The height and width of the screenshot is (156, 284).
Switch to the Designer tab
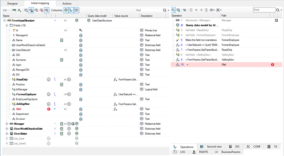click(13, 3)
